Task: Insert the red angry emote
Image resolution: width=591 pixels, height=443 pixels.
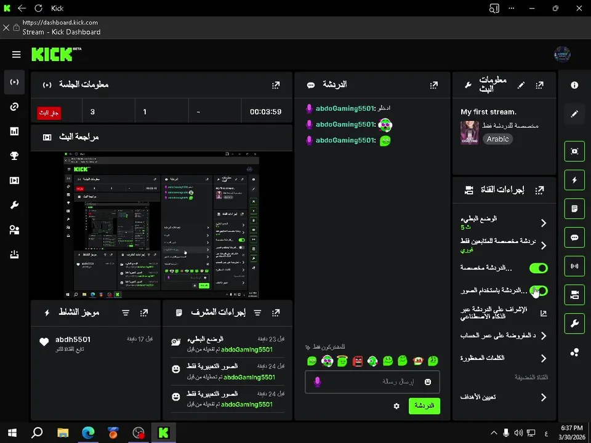Action: click(x=357, y=361)
